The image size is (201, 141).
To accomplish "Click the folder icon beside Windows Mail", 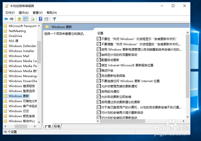I will pos(5,56).
